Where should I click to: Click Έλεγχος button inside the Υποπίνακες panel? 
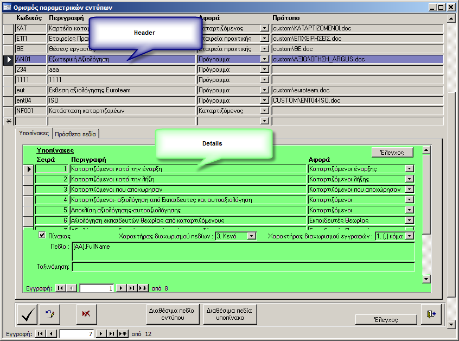392,152
